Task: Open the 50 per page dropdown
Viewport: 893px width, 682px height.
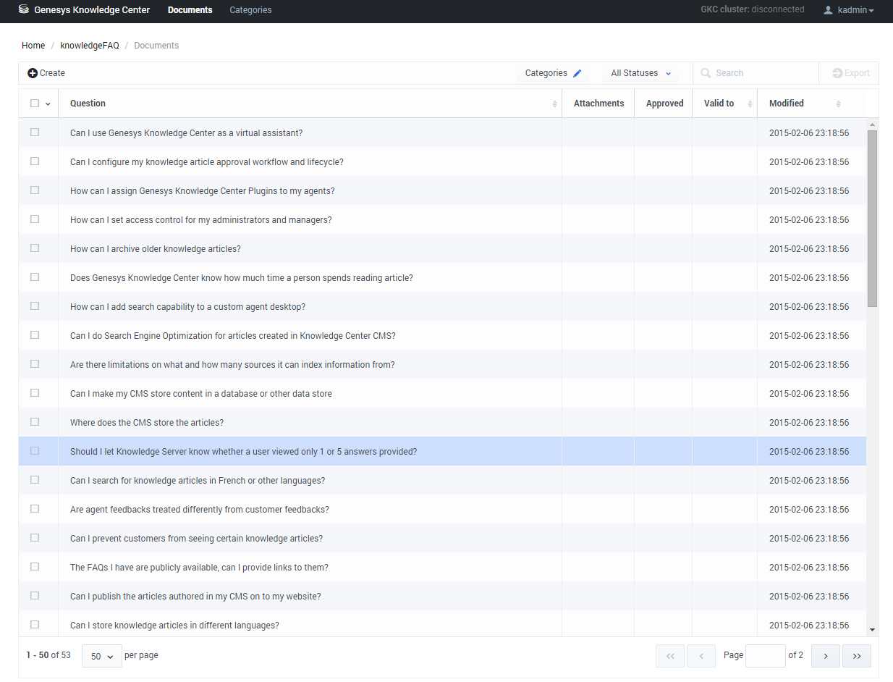Action: click(x=101, y=655)
